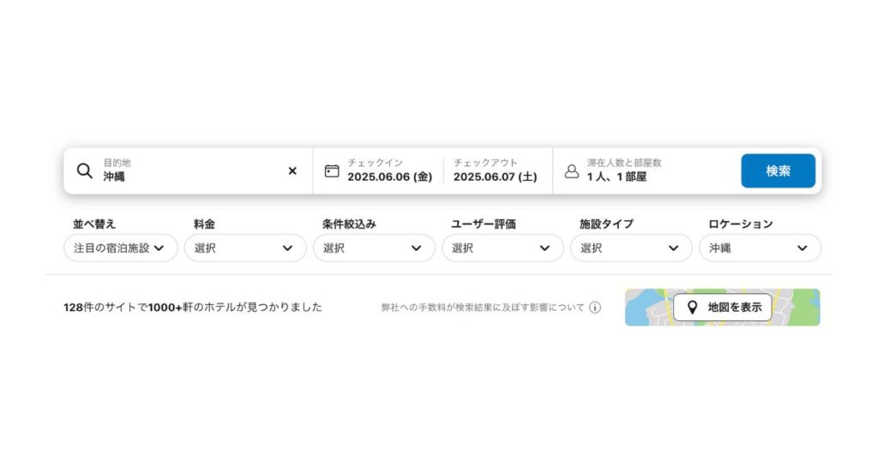Click the 並べ替え label
Screen dimensions: 878x461
pos(94,224)
